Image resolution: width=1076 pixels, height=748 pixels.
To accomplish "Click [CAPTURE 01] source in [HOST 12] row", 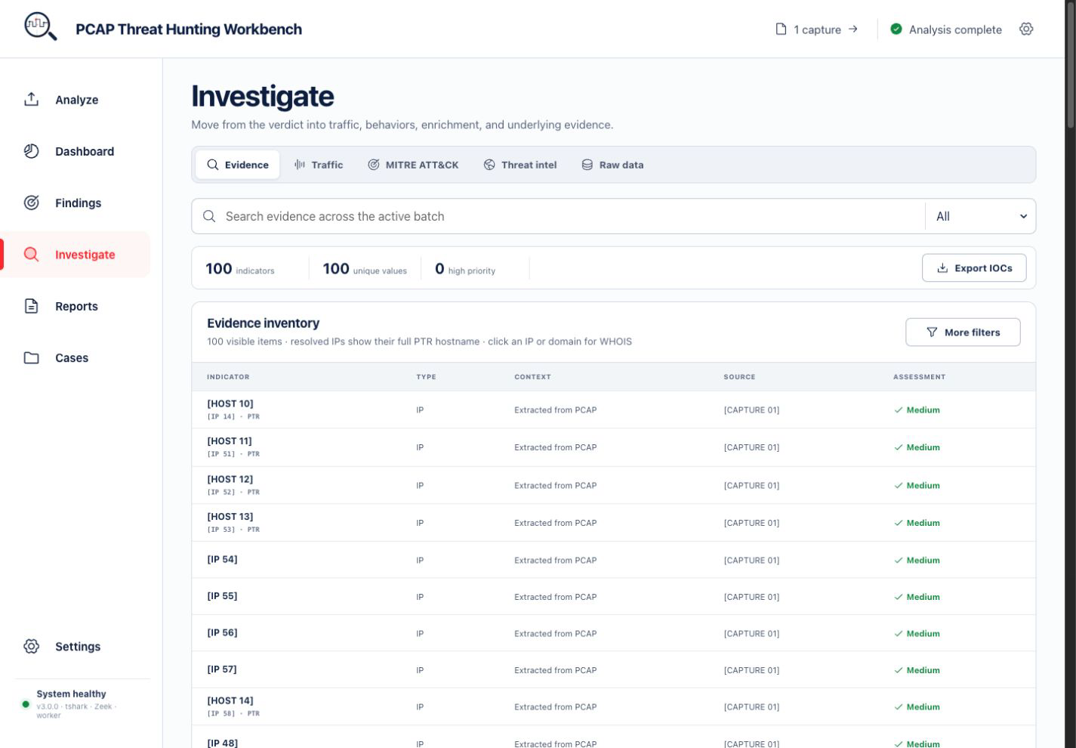I will (x=751, y=485).
